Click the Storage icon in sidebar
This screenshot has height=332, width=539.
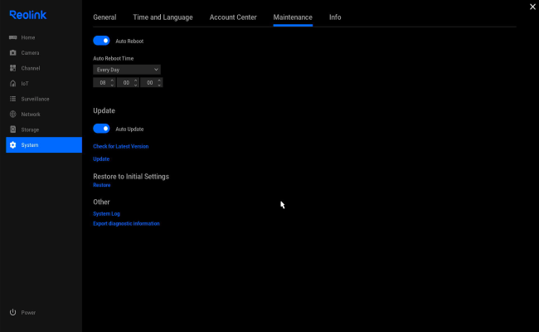point(12,129)
